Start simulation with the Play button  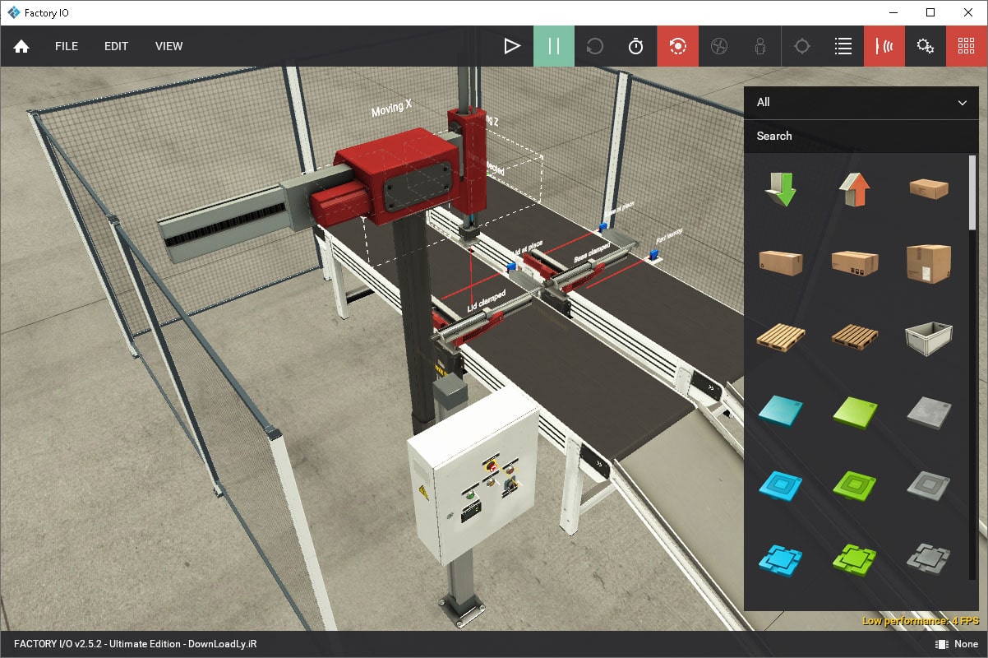[x=512, y=46]
